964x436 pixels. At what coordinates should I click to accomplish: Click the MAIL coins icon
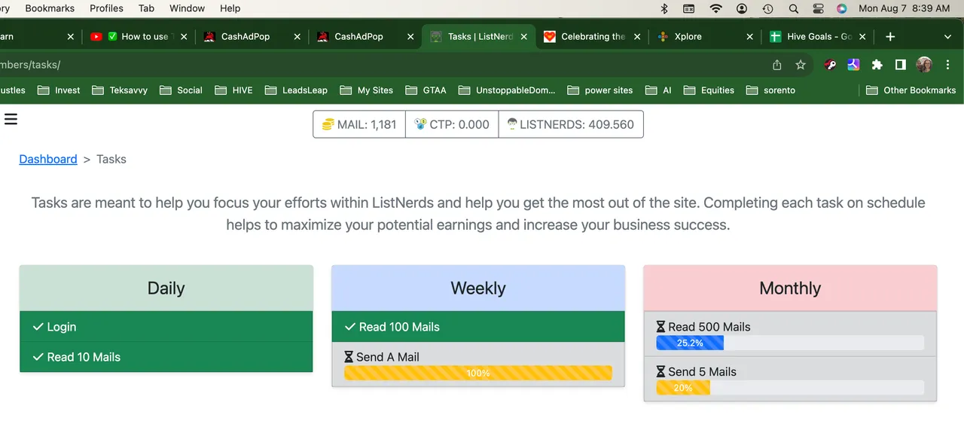coord(328,124)
